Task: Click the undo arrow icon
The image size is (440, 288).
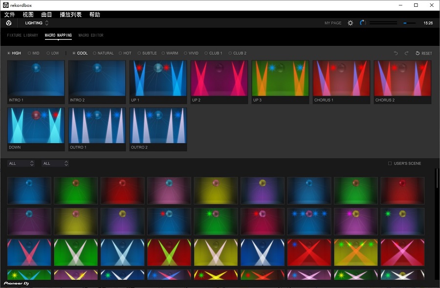Action: [396, 53]
